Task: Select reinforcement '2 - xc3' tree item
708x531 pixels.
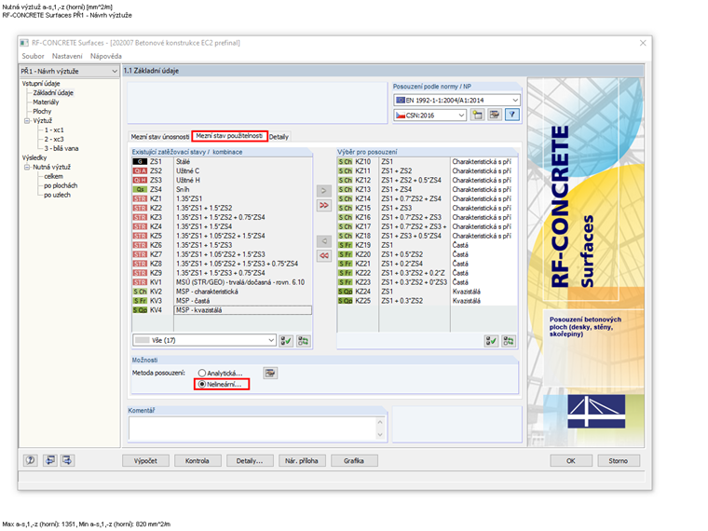Action: pyautogui.click(x=54, y=139)
